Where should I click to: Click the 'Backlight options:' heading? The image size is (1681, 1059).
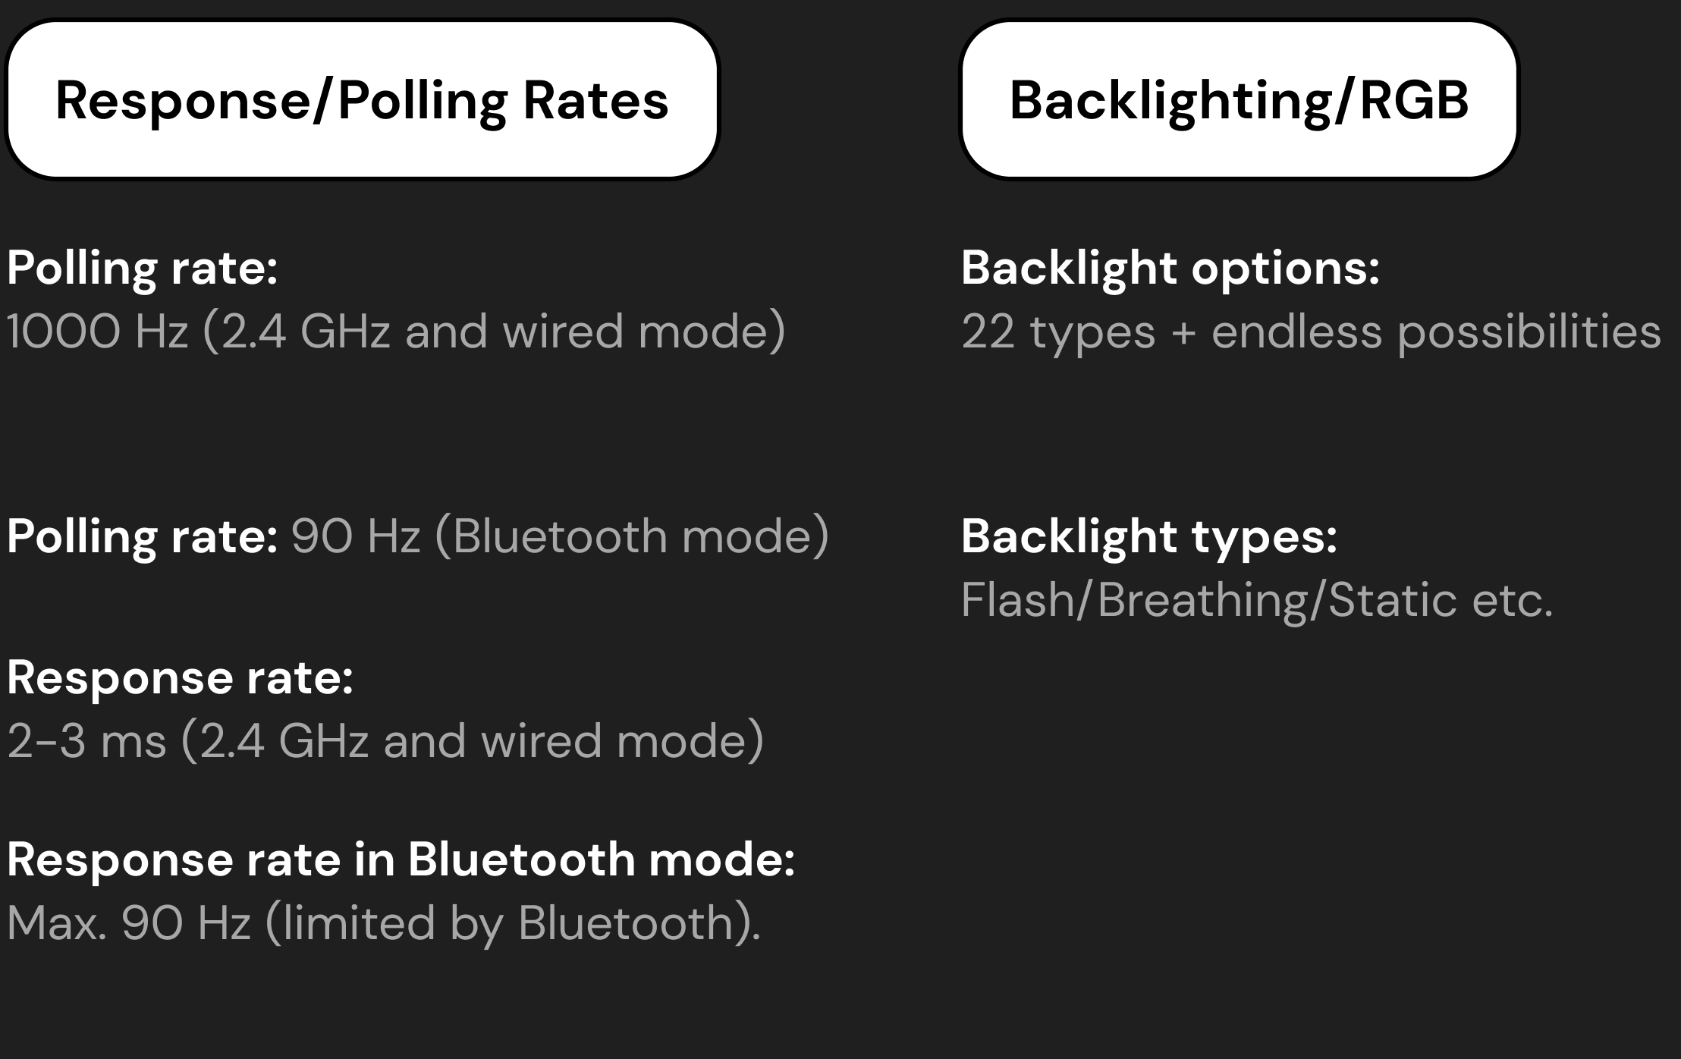(x=1170, y=269)
